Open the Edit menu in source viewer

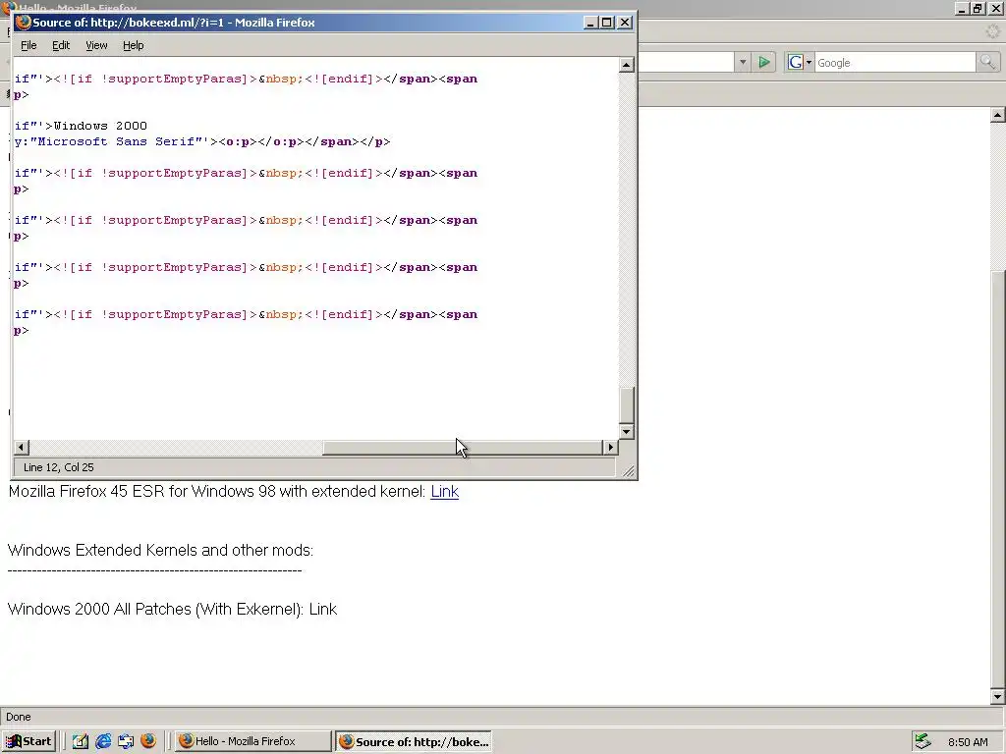pos(61,45)
